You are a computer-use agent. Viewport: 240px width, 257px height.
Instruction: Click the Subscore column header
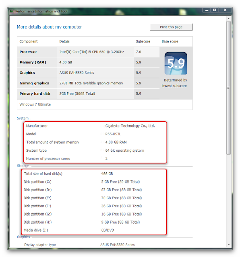(143, 41)
